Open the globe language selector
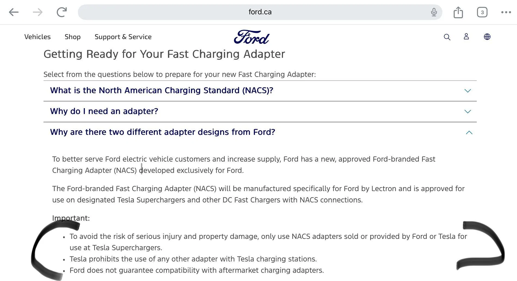The width and height of the screenshot is (517, 281). [487, 37]
